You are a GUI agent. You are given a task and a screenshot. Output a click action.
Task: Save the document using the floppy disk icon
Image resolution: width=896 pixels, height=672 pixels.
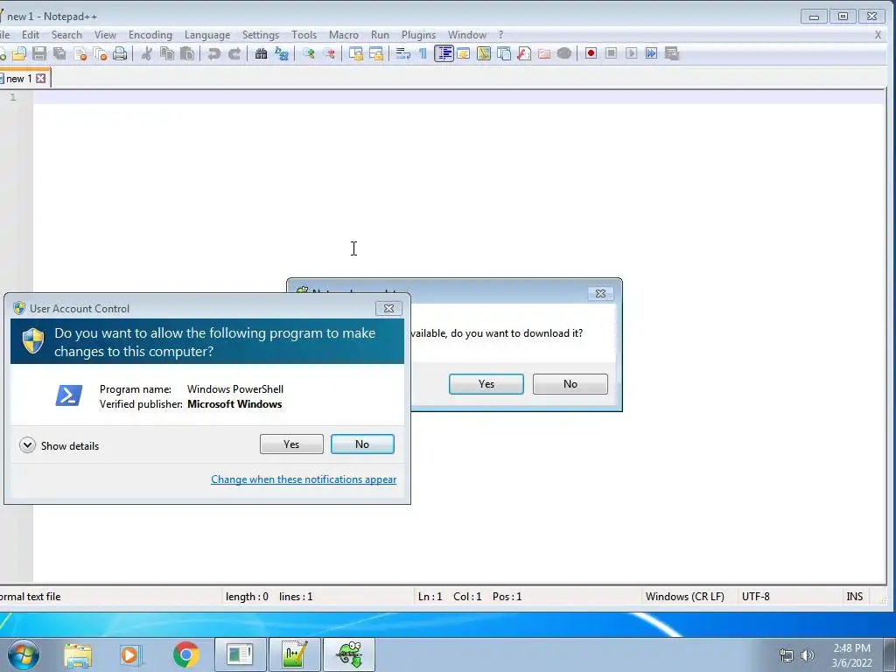(39, 53)
